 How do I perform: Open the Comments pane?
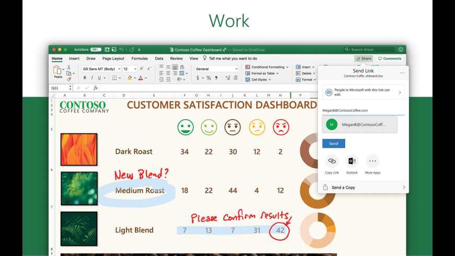tap(390, 59)
